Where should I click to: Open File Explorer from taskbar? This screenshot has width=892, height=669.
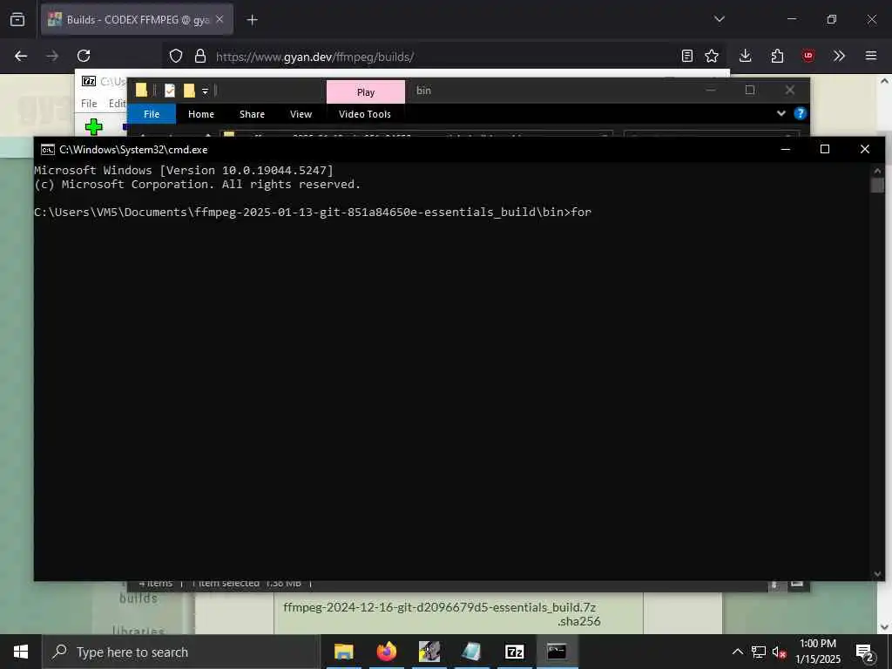[x=343, y=652]
